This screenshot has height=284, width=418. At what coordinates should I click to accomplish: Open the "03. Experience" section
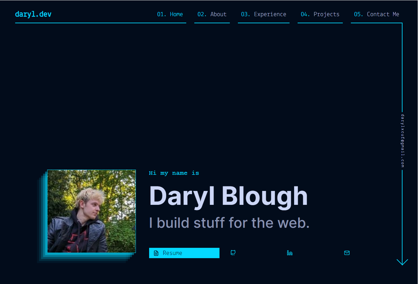(x=263, y=14)
